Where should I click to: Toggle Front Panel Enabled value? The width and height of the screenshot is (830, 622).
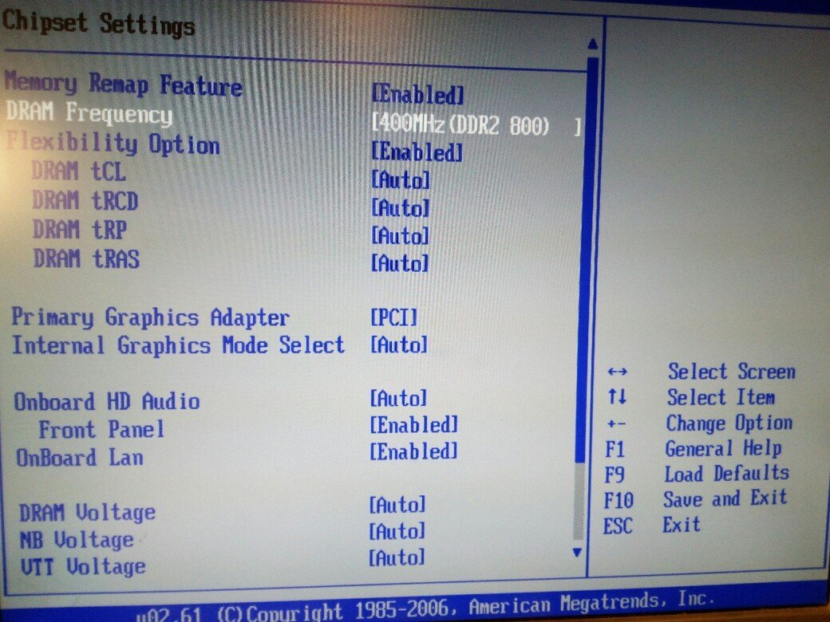point(413,425)
